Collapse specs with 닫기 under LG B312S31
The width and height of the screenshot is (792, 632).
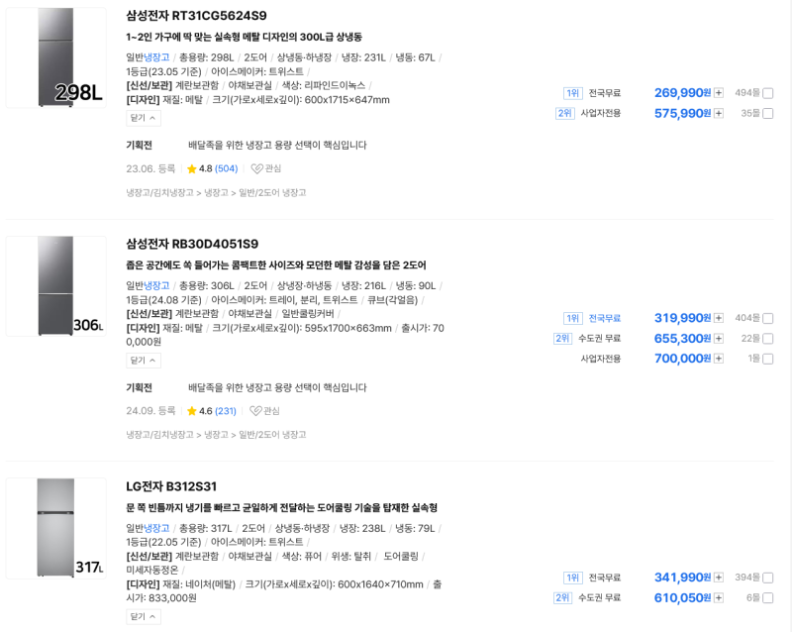144,616
